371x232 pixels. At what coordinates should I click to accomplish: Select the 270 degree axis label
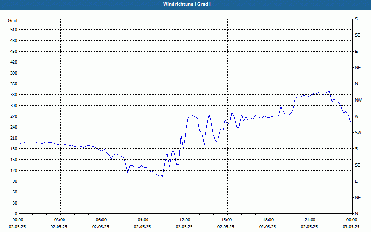pos(13,116)
